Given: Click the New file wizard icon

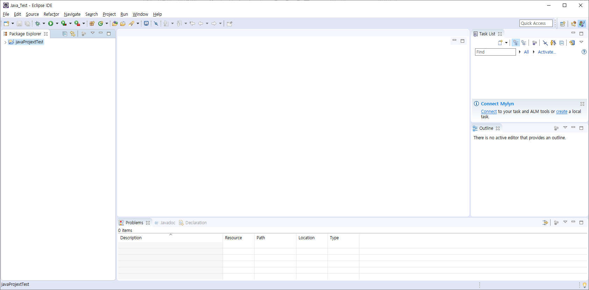Looking at the screenshot, I should [6, 23].
